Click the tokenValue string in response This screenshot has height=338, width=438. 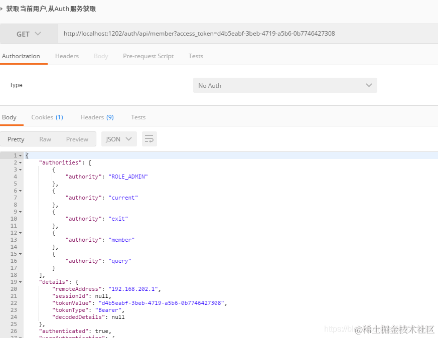[x=162, y=303]
